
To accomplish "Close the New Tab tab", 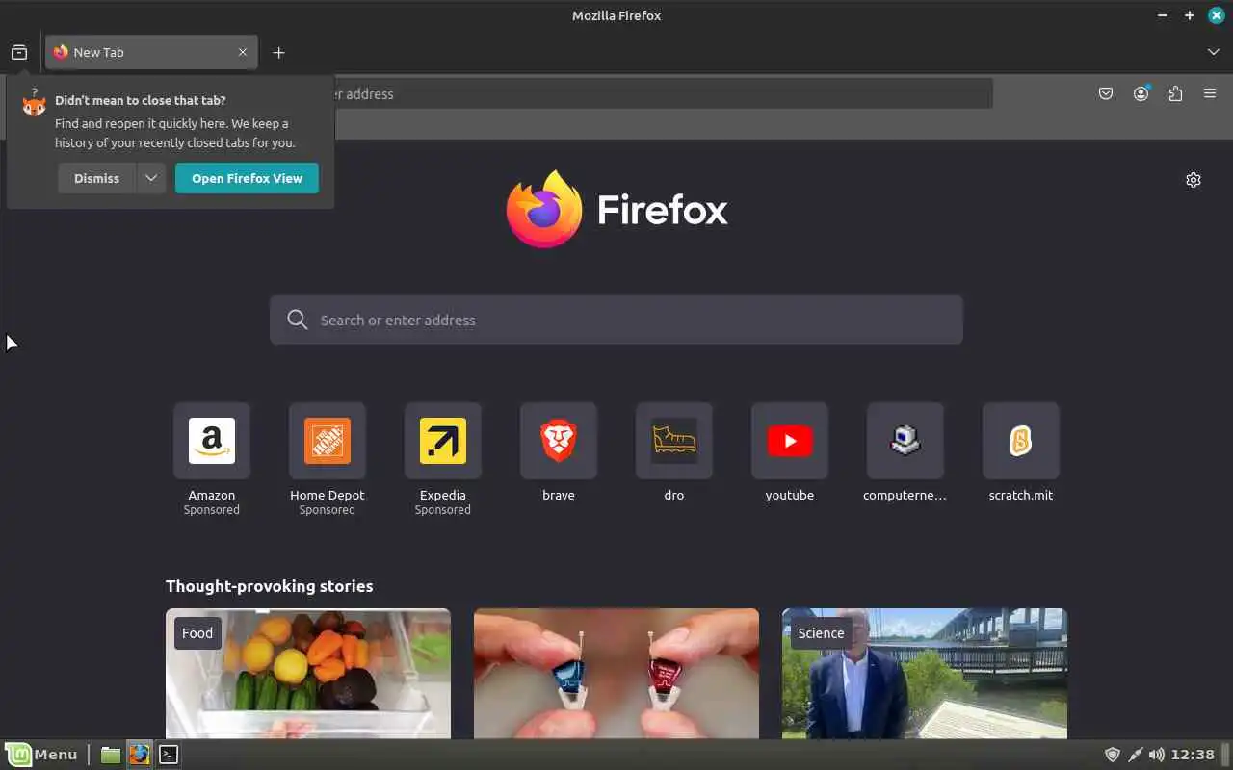I will 243,52.
